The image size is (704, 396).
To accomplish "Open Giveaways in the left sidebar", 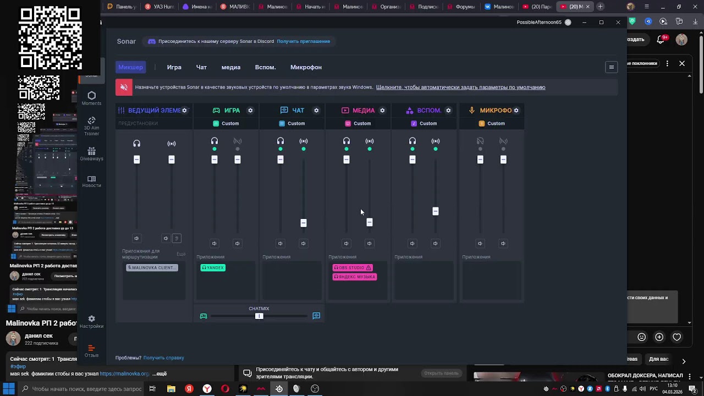I will click(91, 153).
